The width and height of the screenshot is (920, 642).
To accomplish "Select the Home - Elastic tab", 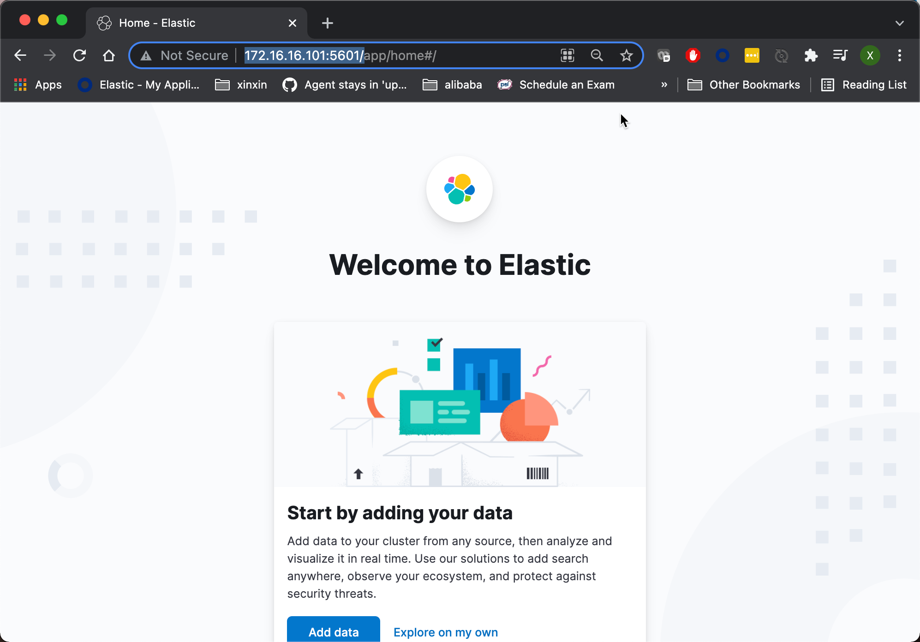I will click(185, 23).
